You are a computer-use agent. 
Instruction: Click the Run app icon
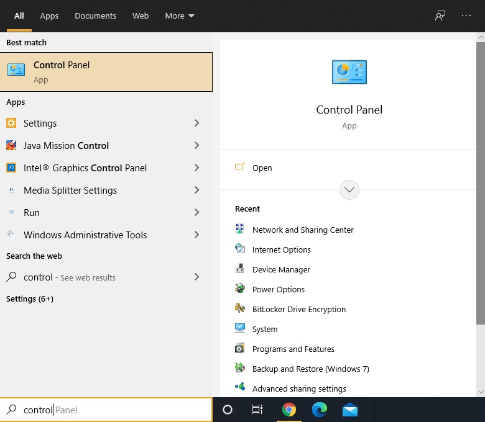coord(11,212)
